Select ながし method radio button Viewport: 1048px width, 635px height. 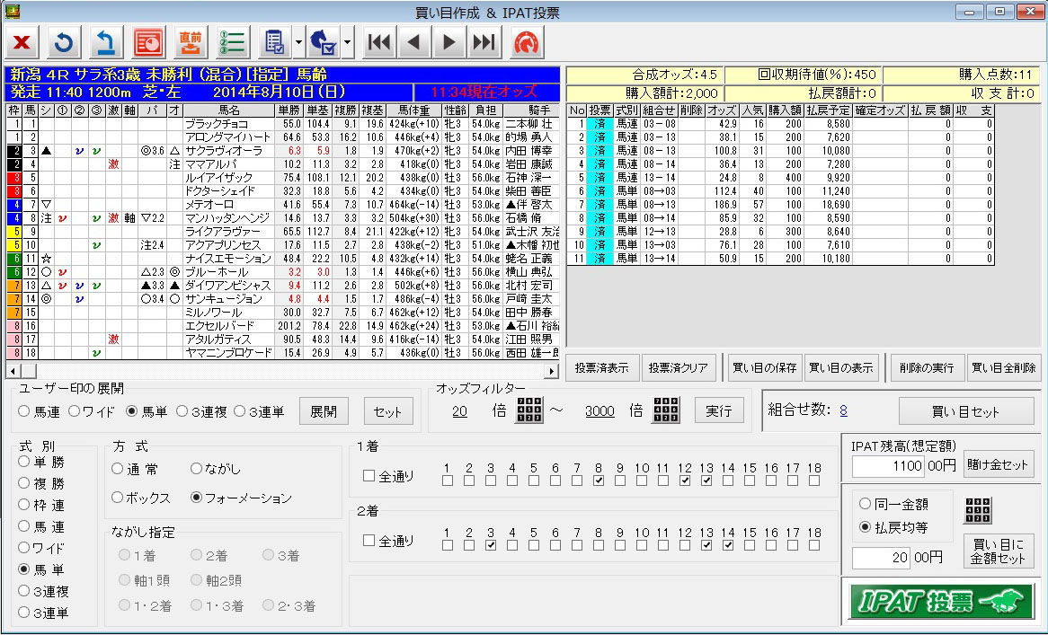point(196,469)
